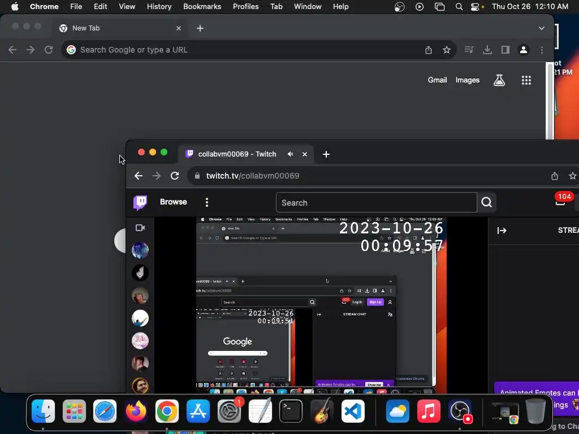
Task: Open the Profiles menu
Action: [245, 7]
